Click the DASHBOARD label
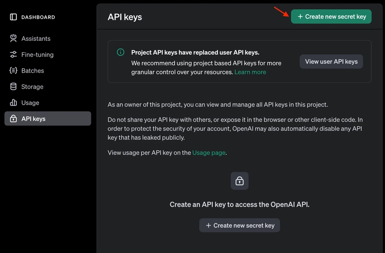The image size is (385, 253). [x=38, y=17]
